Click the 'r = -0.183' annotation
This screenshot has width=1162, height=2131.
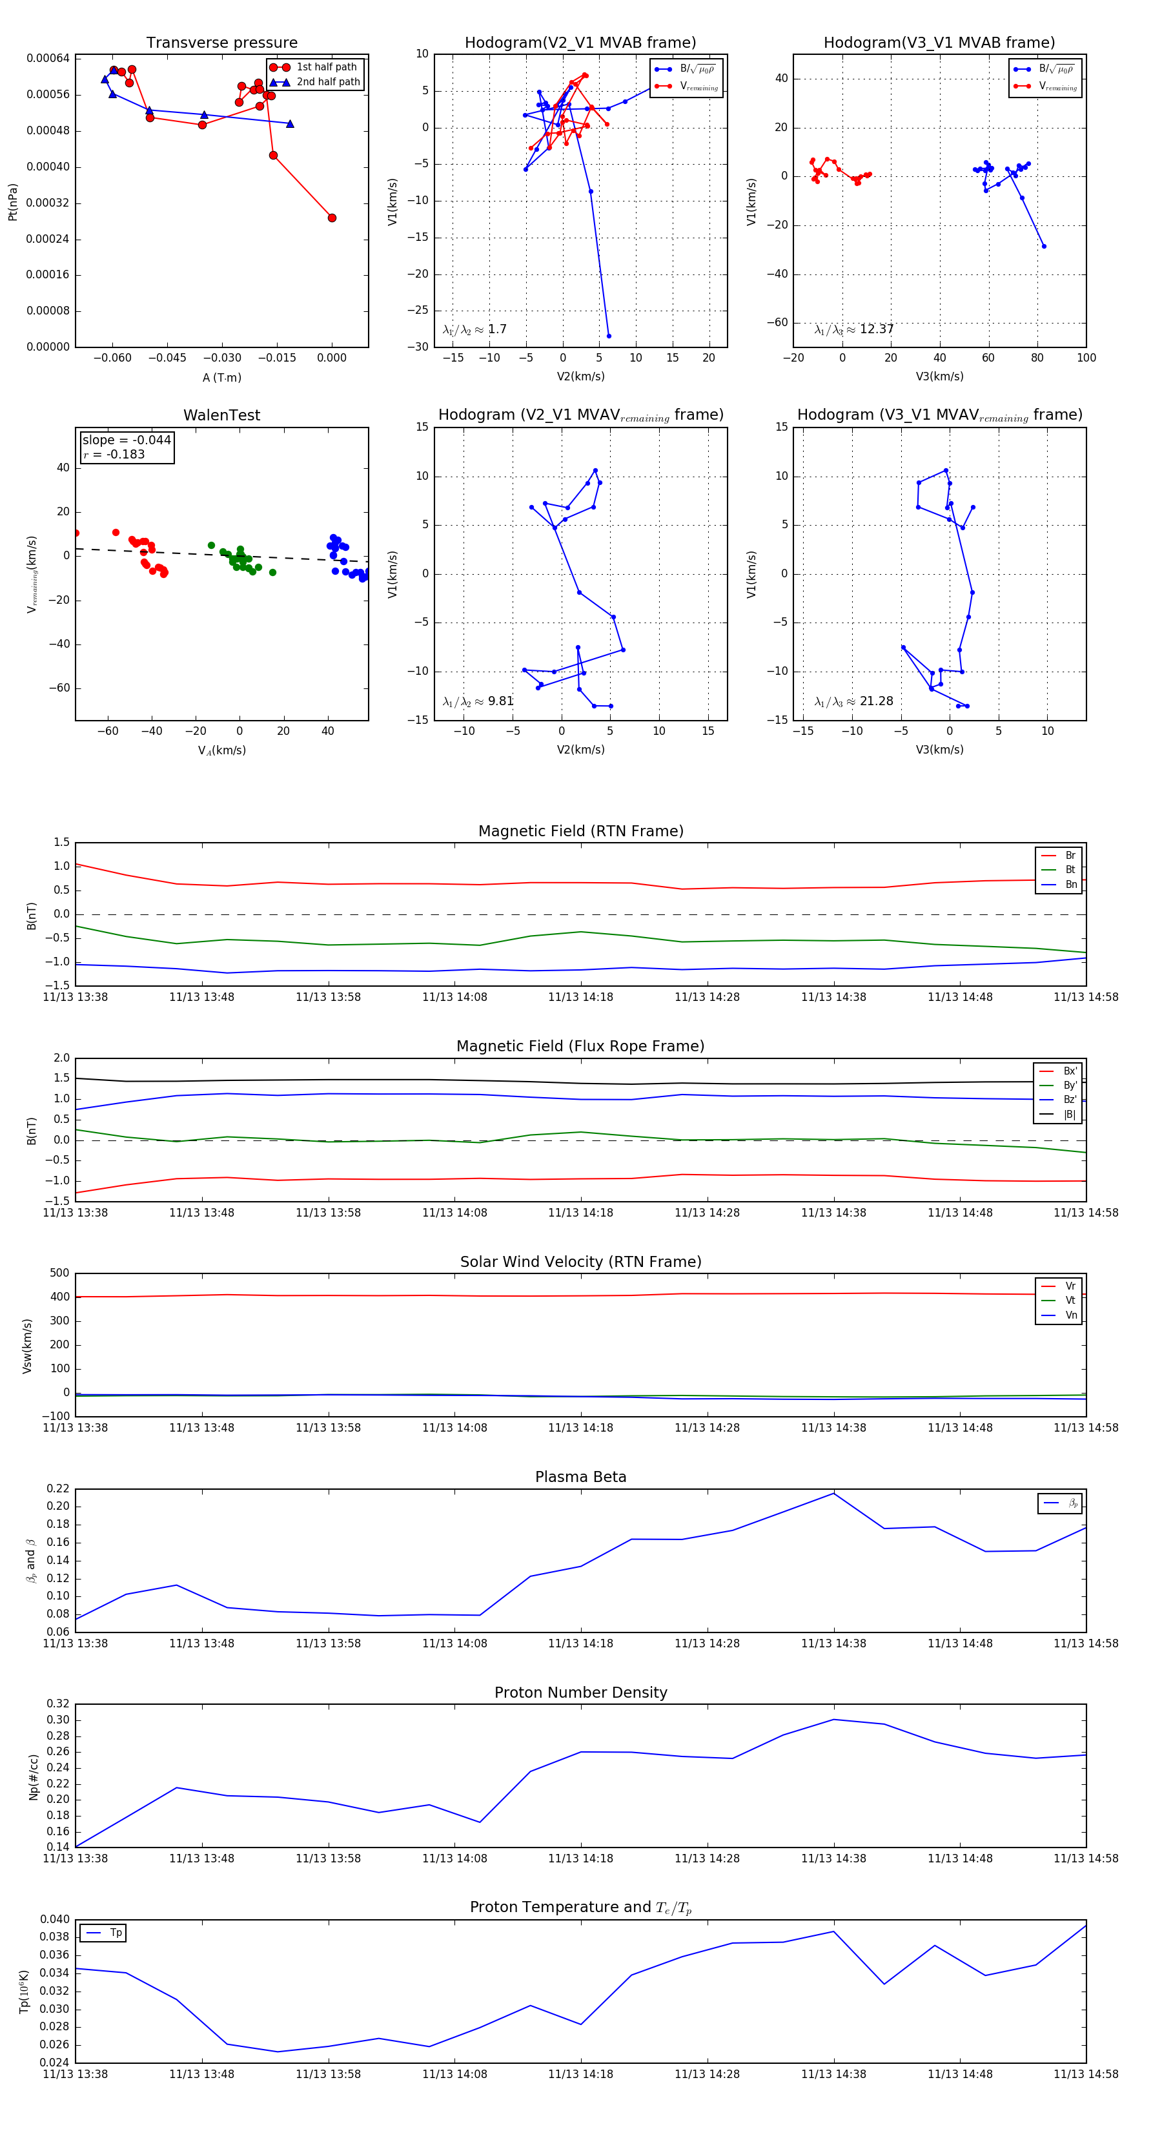(x=114, y=454)
